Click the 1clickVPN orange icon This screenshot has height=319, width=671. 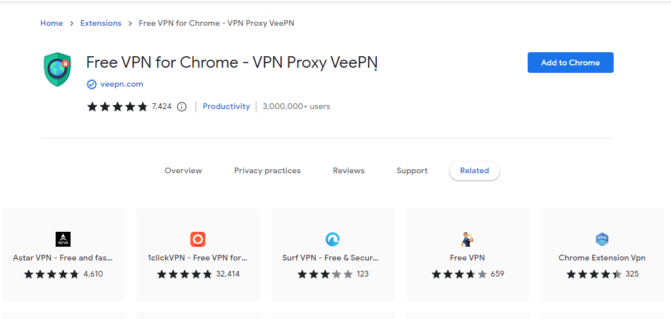(198, 239)
